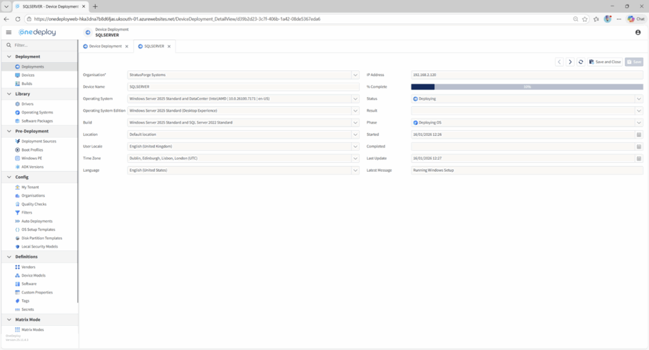Image resolution: width=649 pixels, height=350 pixels.
Task: Collapse the Definitions sidebar group
Action: tap(9, 257)
